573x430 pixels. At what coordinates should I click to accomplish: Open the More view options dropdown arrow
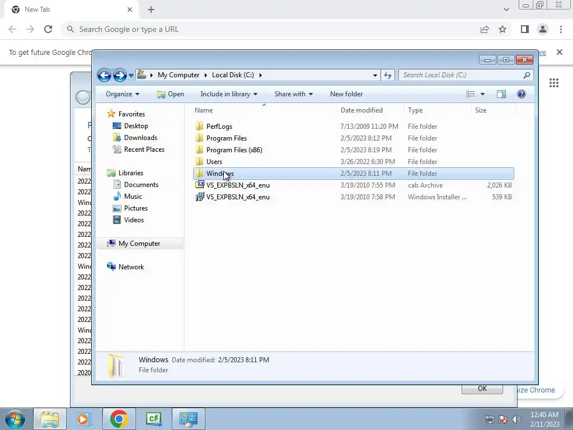(482, 94)
